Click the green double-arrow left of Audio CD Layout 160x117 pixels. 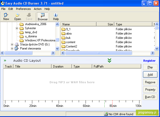click(x=5, y=61)
